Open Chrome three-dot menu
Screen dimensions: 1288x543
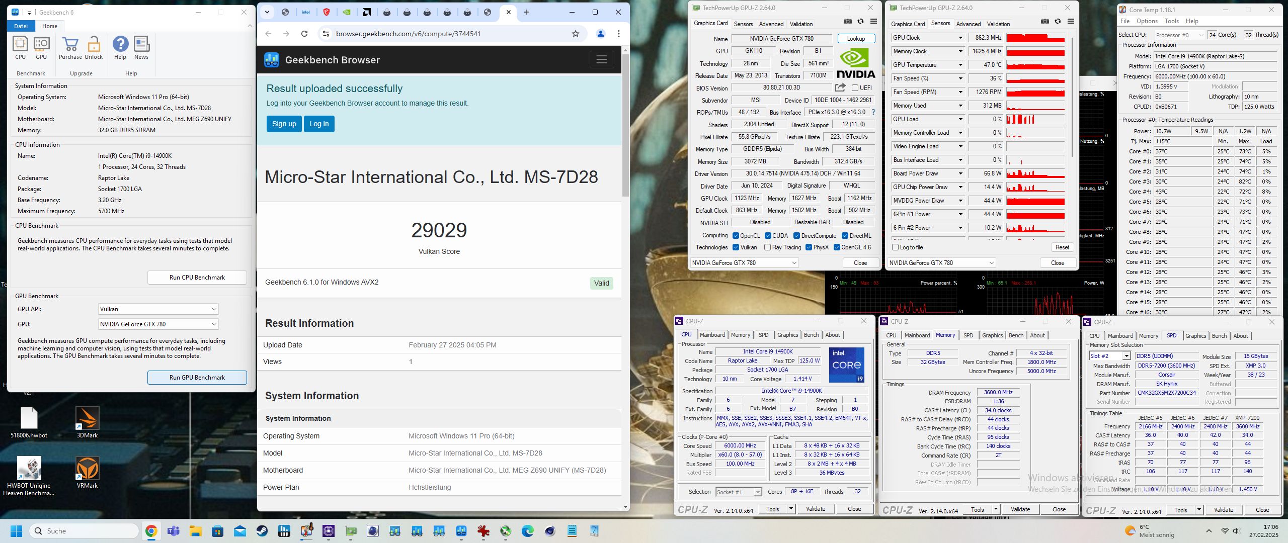[619, 34]
